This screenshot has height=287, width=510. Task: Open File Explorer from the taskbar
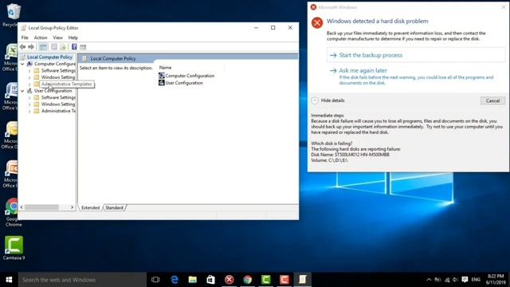point(193,280)
